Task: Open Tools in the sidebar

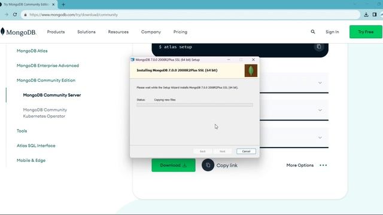Action: pyautogui.click(x=22, y=131)
